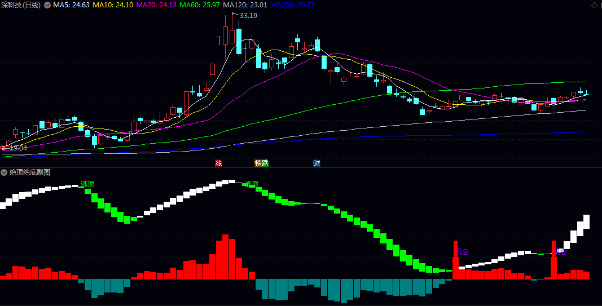Click the first 逃顶 signal label
The height and width of the screenshot is (306, 602).
pos(87,184)
